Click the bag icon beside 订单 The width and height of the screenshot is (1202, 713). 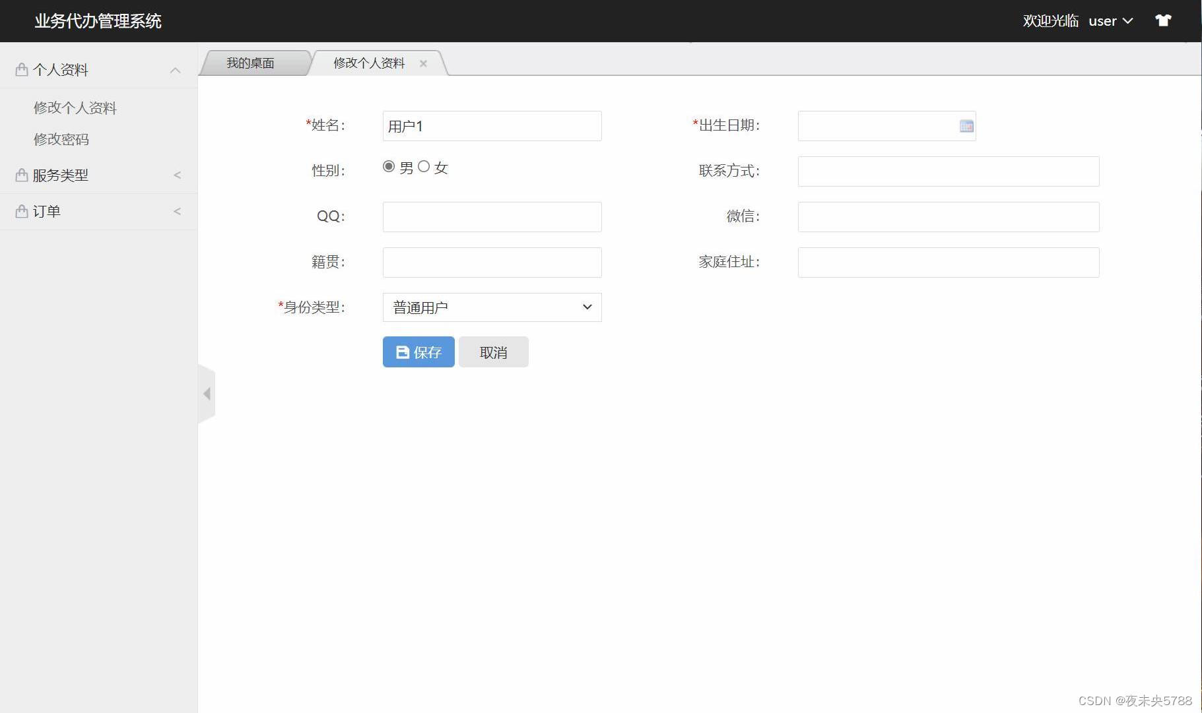[22, 211]
